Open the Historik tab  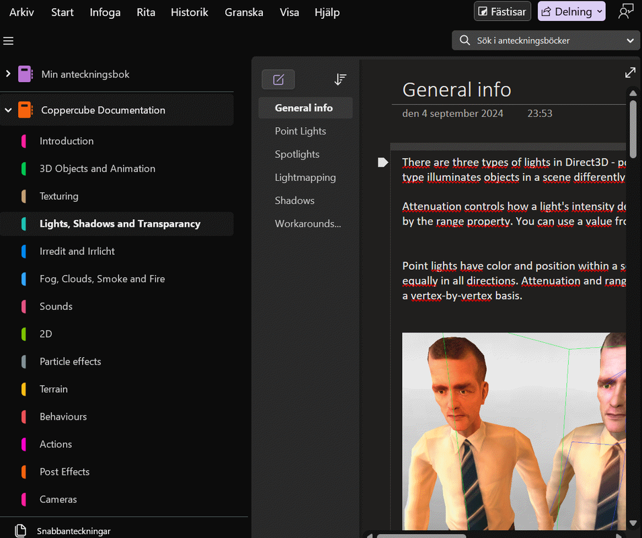(x=190, y=12)
